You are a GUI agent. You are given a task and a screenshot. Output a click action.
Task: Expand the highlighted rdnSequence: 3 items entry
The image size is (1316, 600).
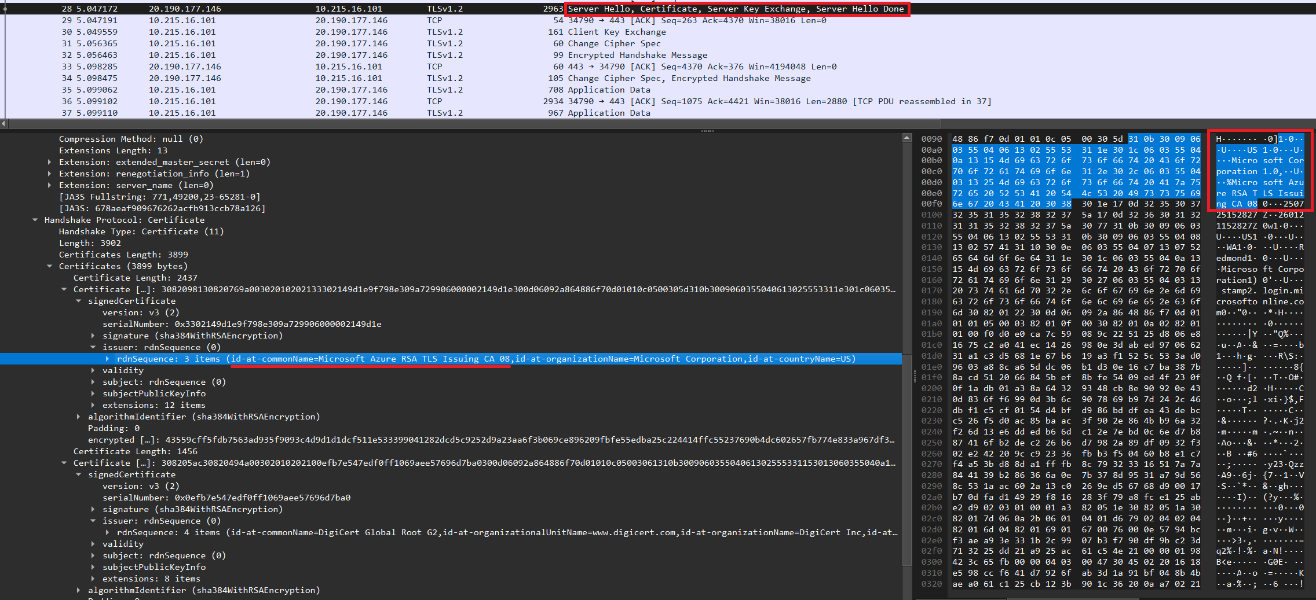[108, 359]
